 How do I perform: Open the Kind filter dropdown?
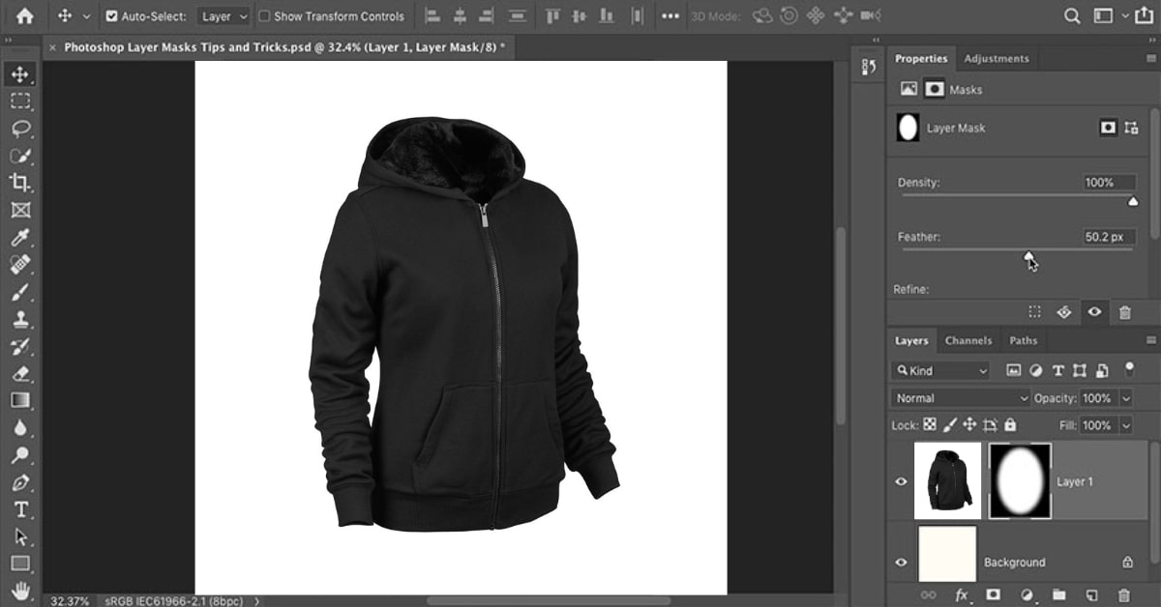tap(941, 370)
